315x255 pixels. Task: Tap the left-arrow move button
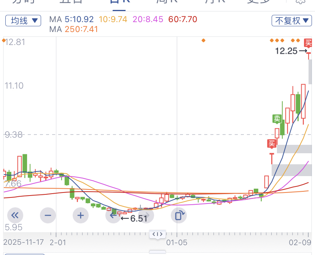pos(113,215)
